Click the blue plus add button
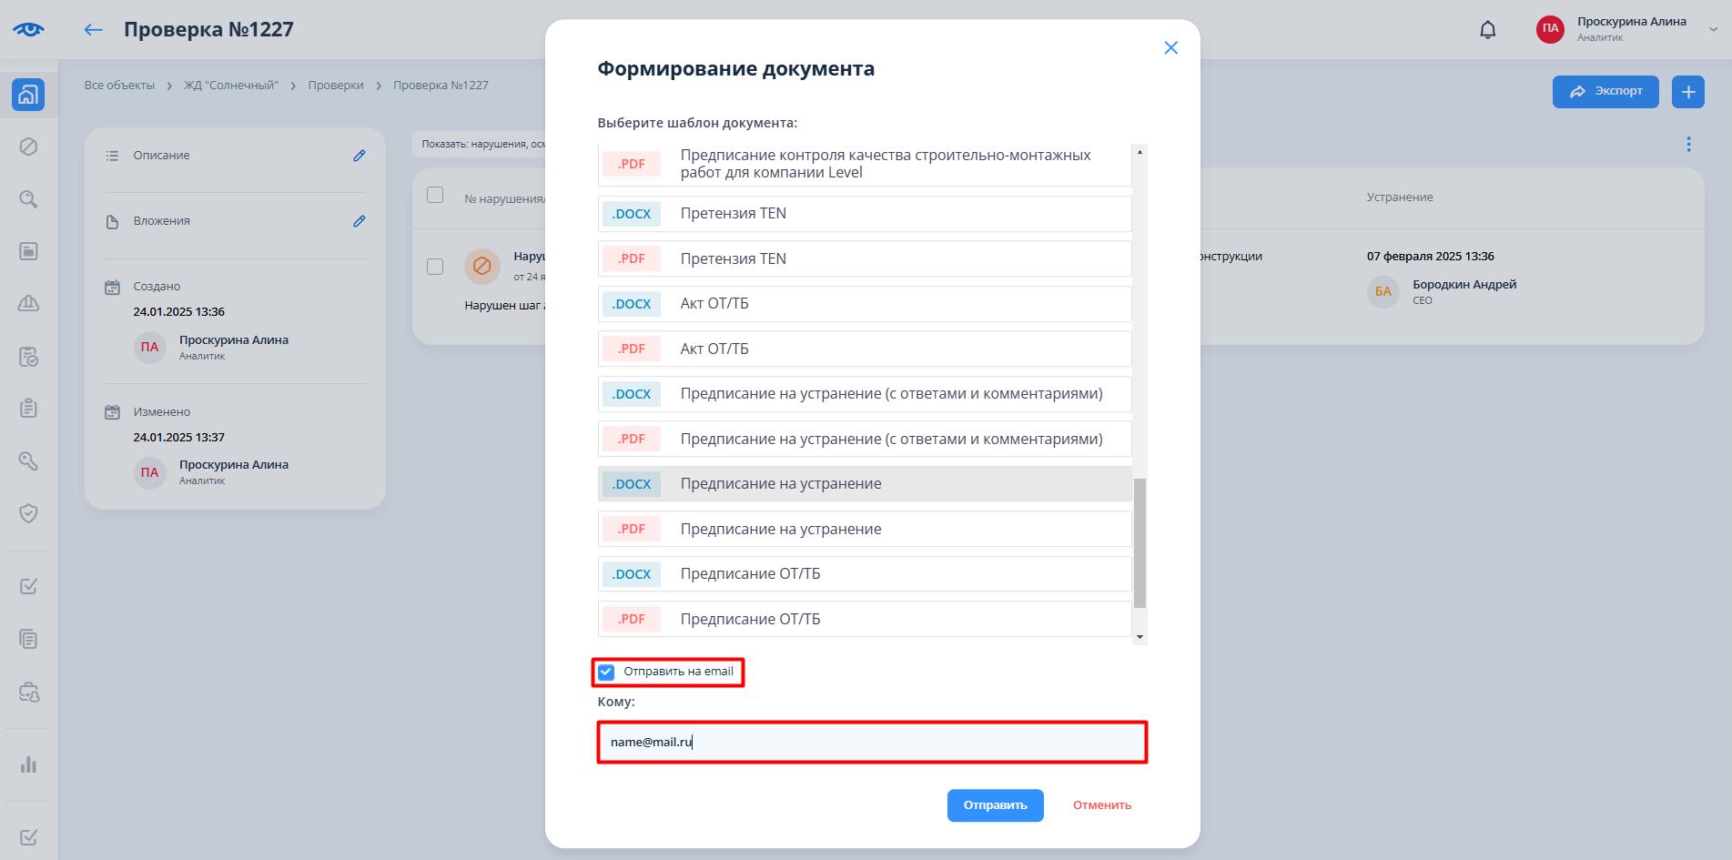 1687,92
